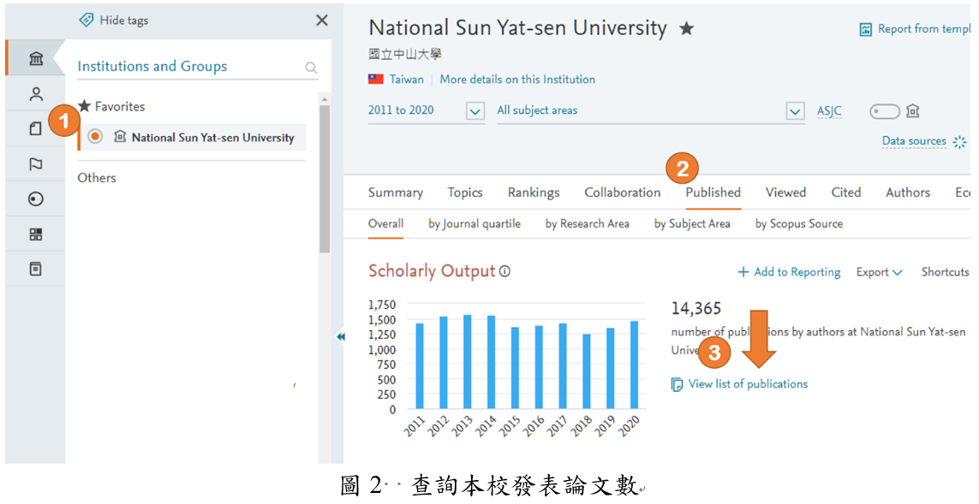Click the 2018 bar in the chart
The image size is (979, 504).
[x=586, y=371]
